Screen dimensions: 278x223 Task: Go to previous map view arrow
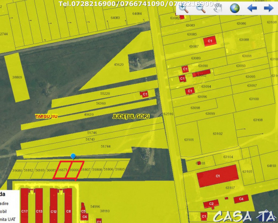tap(252, 8)
